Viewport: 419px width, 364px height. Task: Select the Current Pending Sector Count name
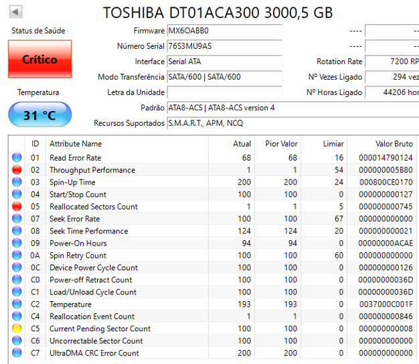coord(100,329)
